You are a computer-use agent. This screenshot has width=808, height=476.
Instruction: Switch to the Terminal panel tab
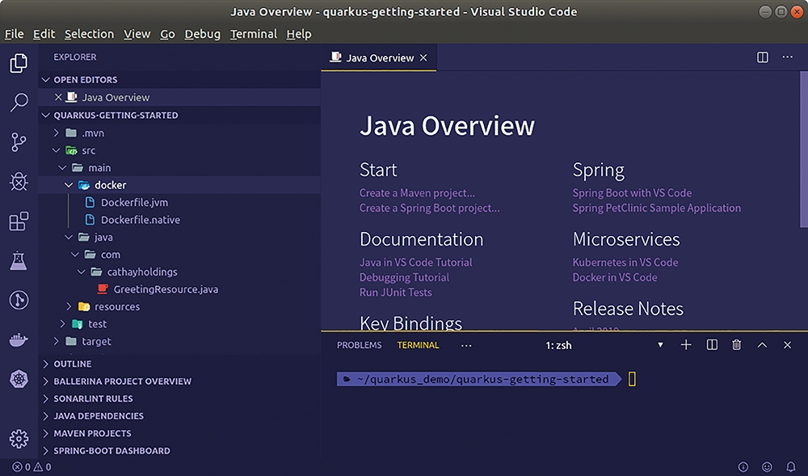click(418, 345)
